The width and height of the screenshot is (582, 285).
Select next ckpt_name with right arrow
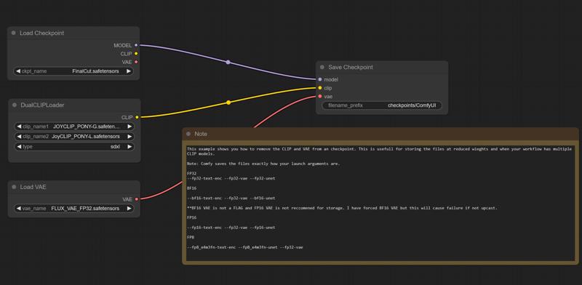coord(129,71)
